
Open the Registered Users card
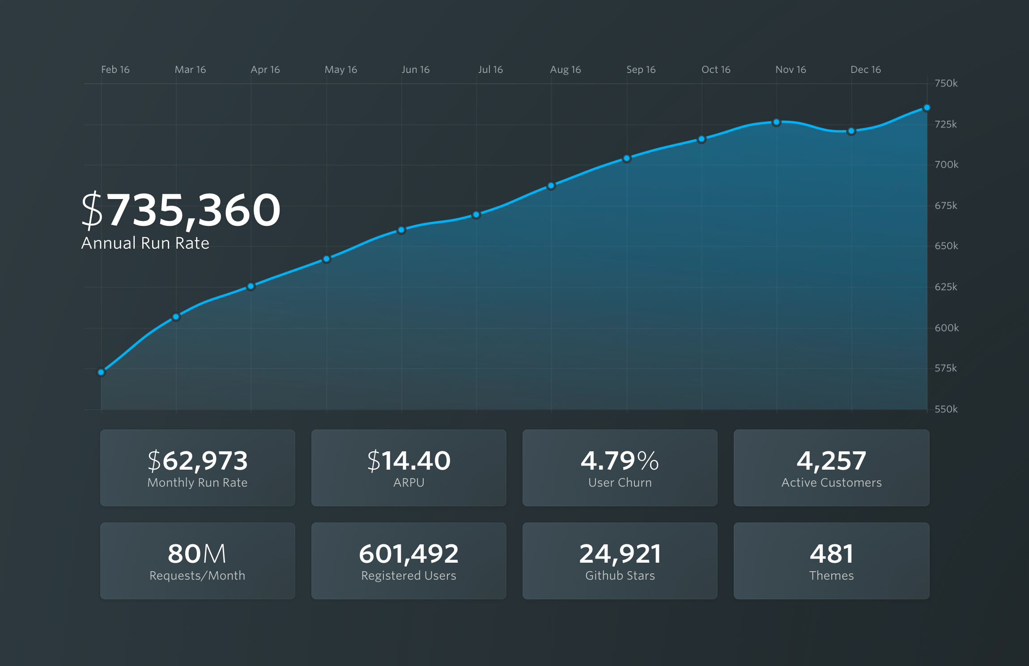click(x=408, y=561)
